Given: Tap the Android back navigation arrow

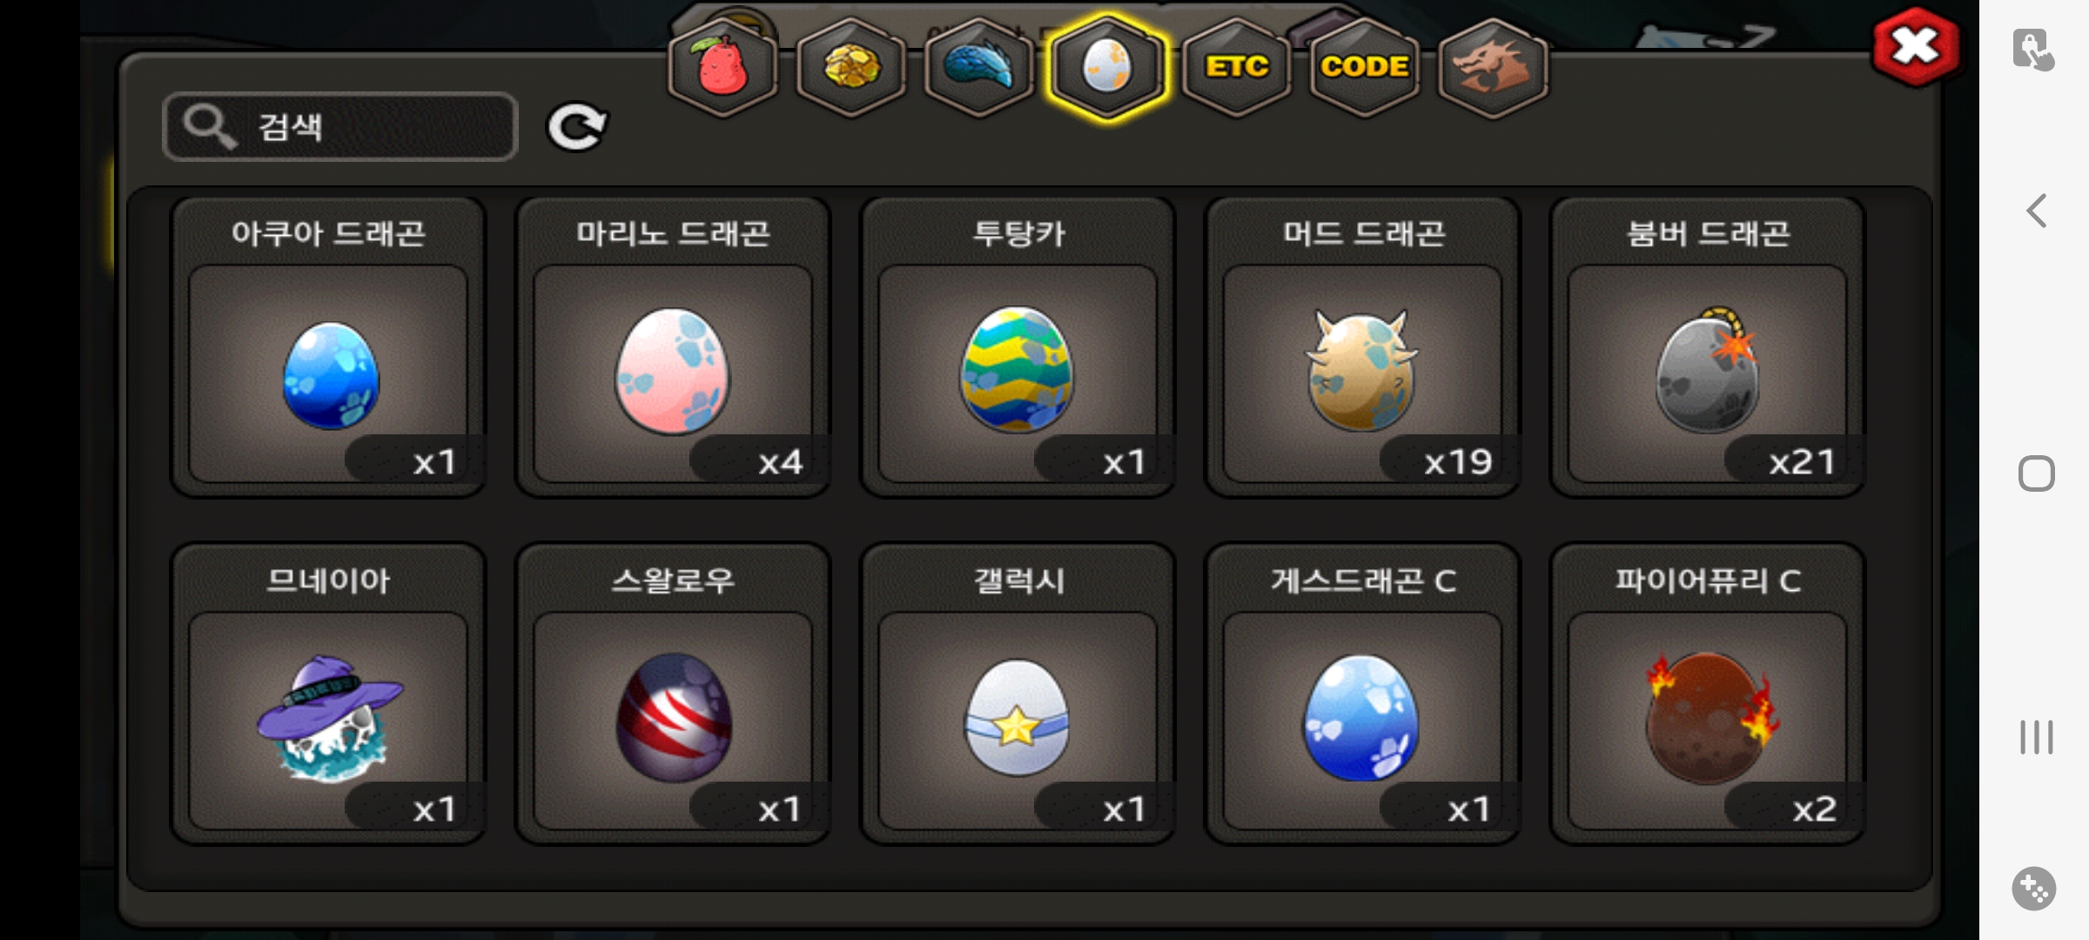Looking at the screenshot, I should coord(2036,211).
